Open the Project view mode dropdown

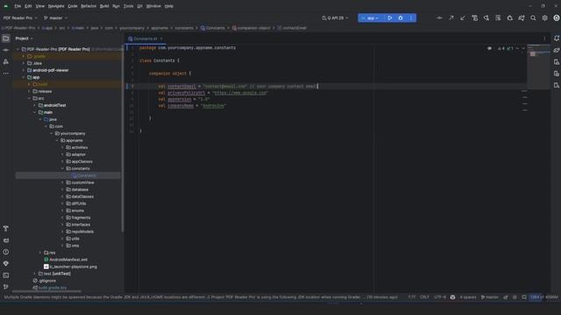point(24,38)
